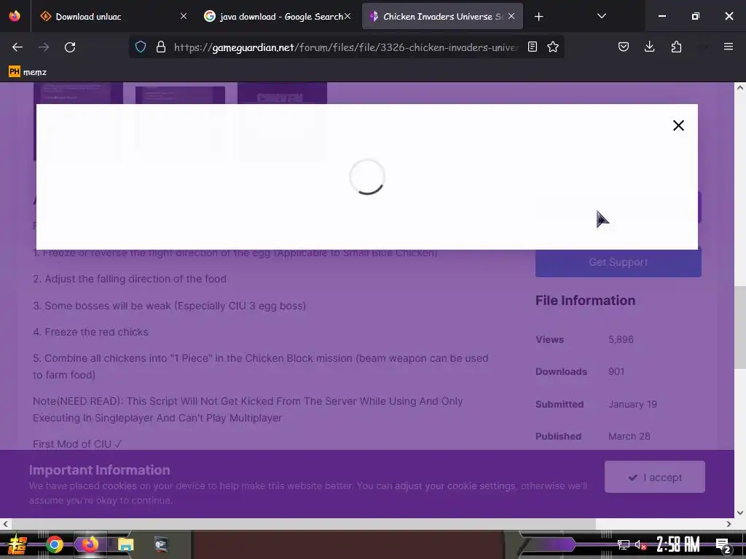Open the notification center icon
The width and height of the screenshot is (746, 559).
723,545
